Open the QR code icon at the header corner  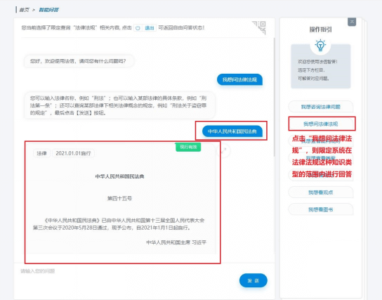pos(259,27)
